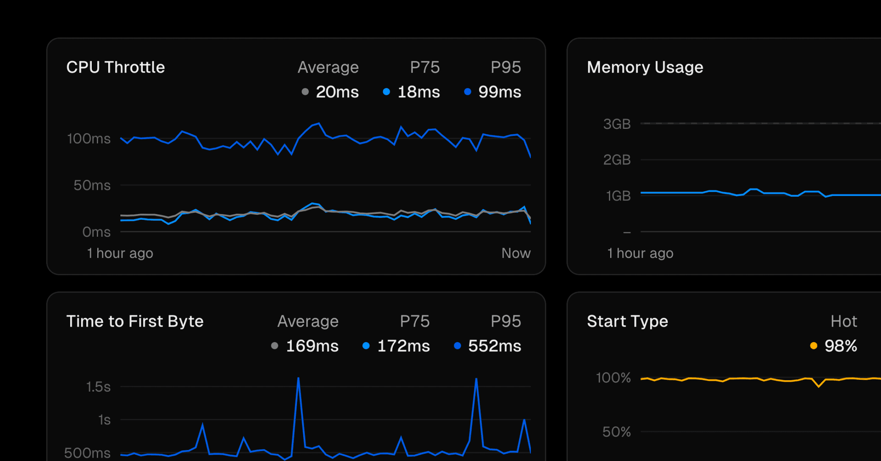Click the gray Average dot in Time to First Byte
This screenshot has width=881, height=461.
(274, 346)
